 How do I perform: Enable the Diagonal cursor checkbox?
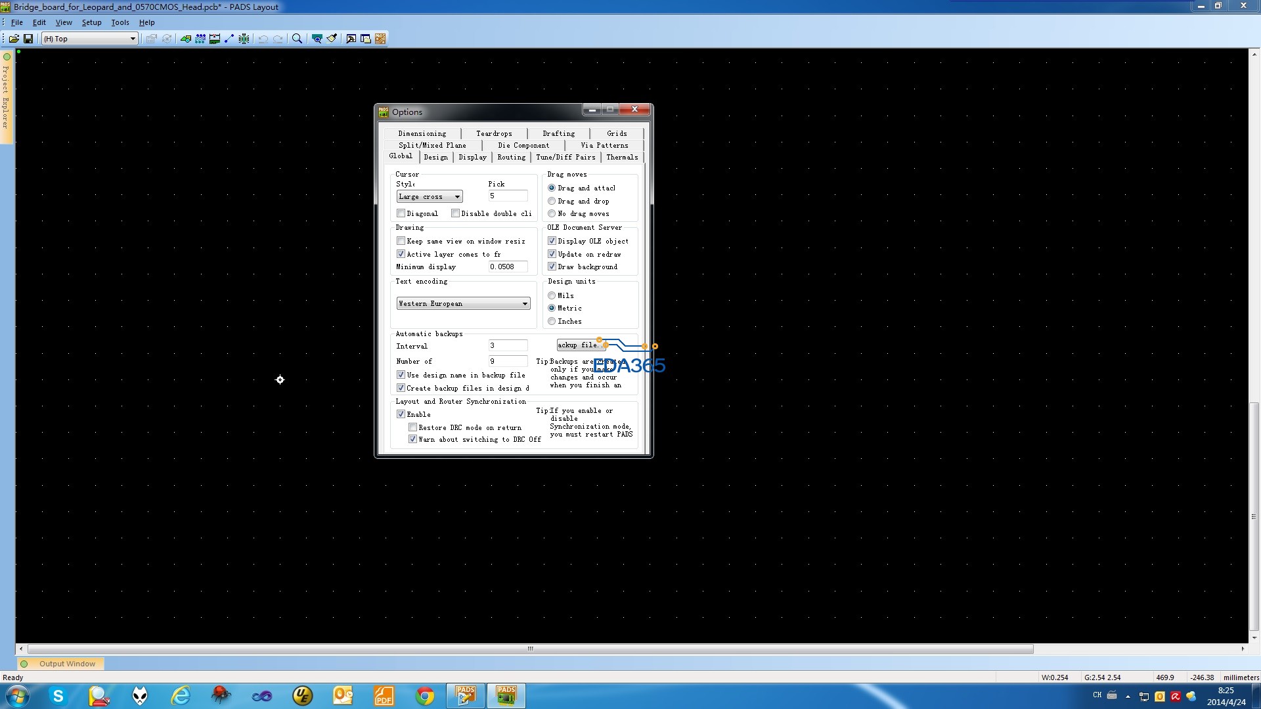401,213
